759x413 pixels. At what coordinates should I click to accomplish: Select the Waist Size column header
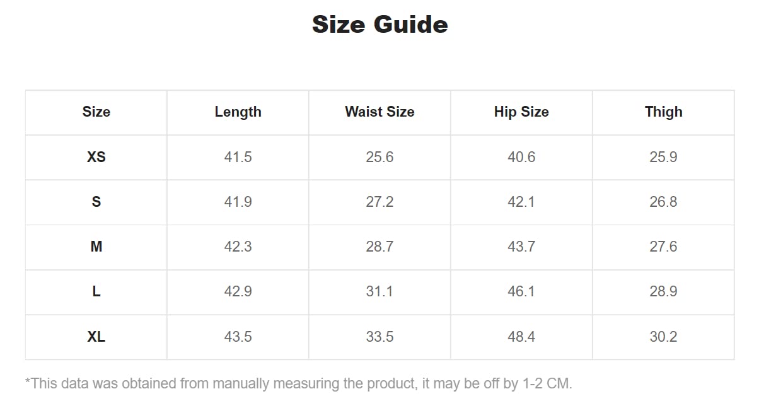[379, 112]
